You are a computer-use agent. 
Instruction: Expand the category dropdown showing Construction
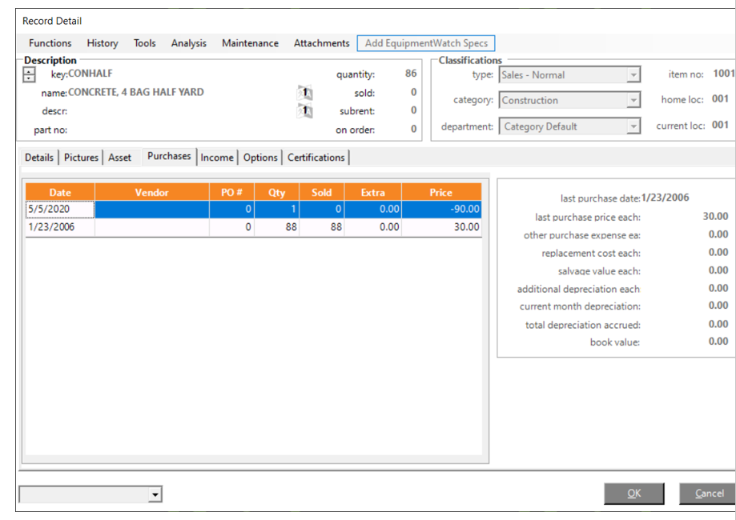point(633,101)
